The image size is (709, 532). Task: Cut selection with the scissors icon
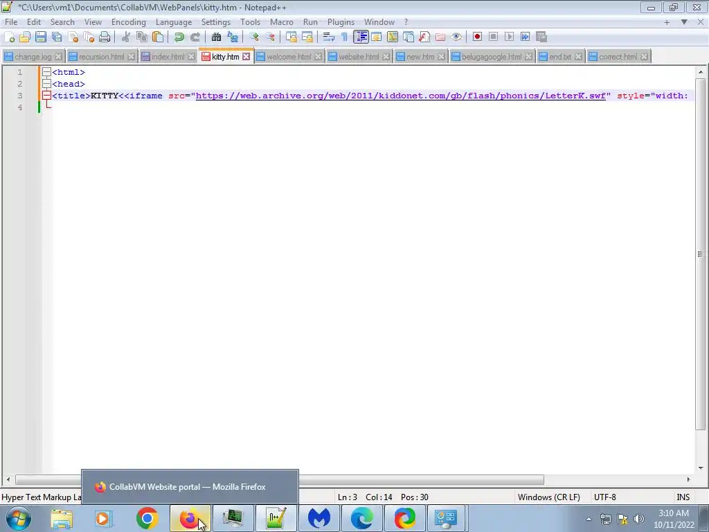click(x=126, y=37)
